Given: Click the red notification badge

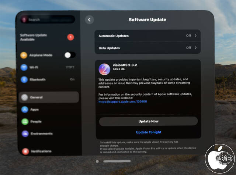Looking at the screenshot, I should point(70,37).
